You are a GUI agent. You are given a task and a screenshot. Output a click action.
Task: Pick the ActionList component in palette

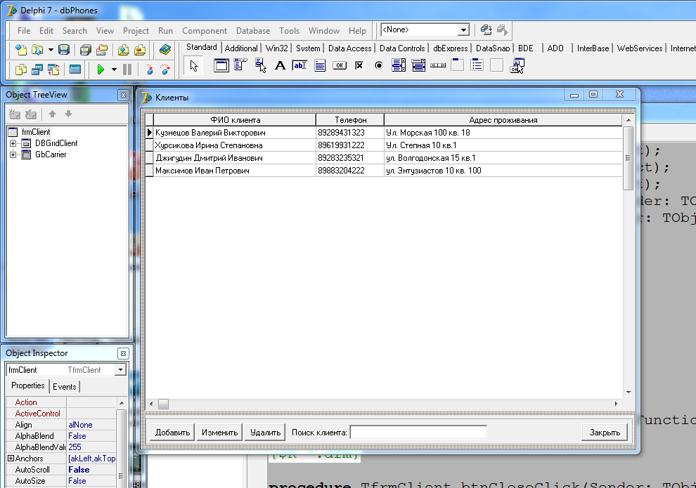[x=517, y=65]
